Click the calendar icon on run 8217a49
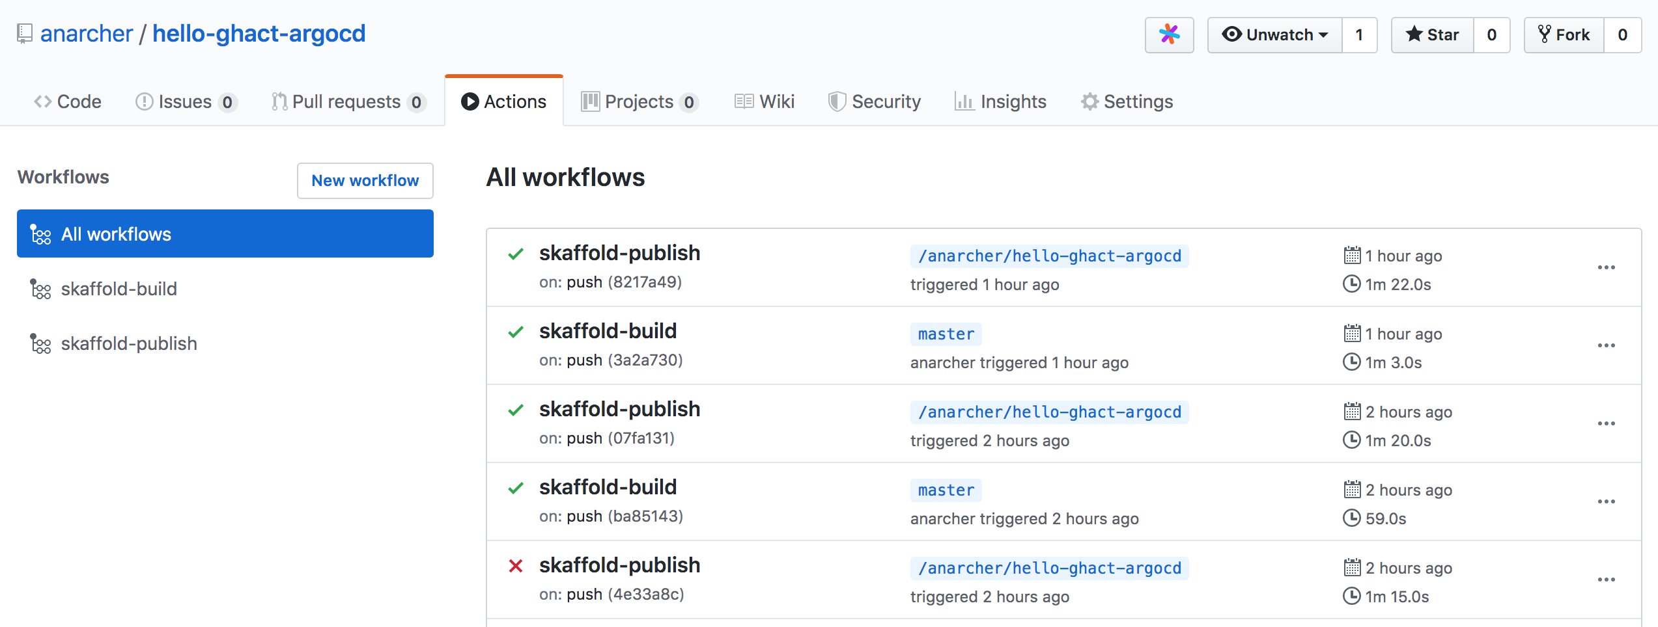Image resolution: width=1658 pixels, height=627 pixels. coord(1352,256)
